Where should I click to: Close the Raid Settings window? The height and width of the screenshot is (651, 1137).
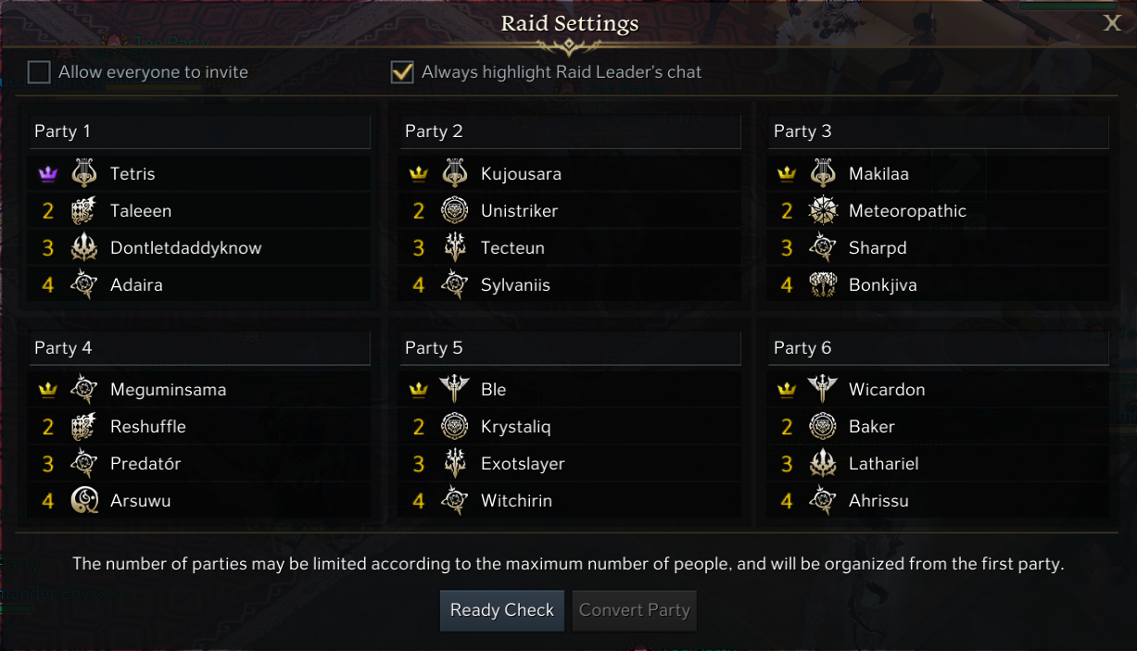pos(1112,23)
